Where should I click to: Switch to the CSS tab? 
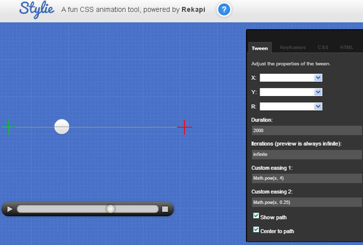tap(323, 48)
